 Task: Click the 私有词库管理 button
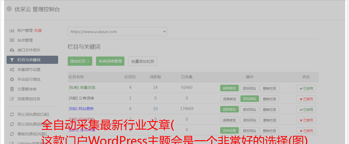tap(110, 61)
